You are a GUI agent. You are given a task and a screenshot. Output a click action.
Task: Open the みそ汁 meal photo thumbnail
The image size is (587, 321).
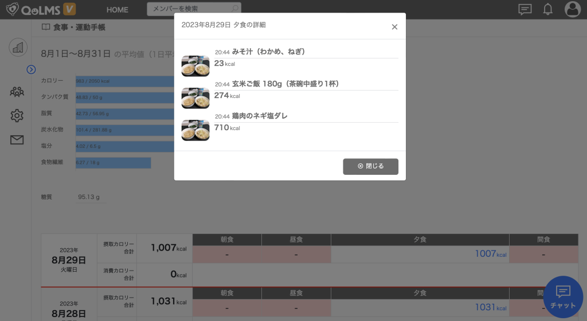195,66
